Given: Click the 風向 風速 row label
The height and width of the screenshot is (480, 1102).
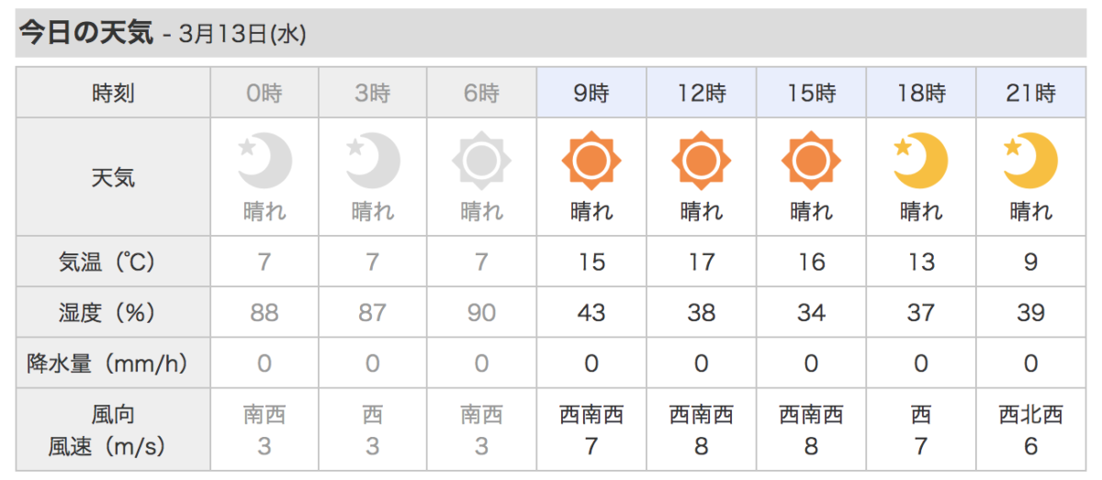Looking at the screenshot, I should click(x=113, y=430).
